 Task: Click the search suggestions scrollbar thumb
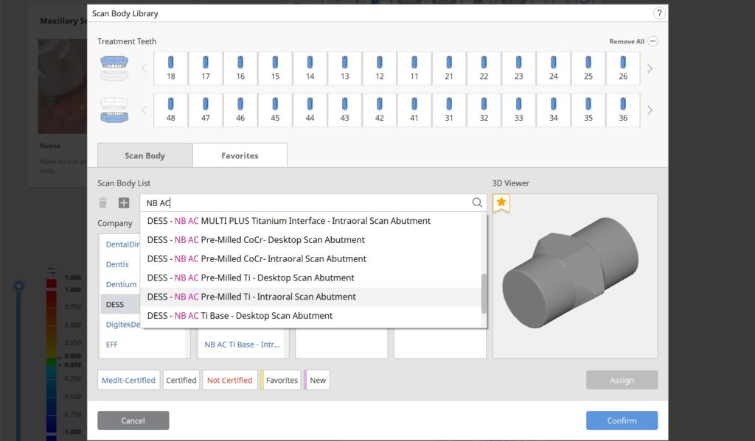pyautogui.click(x=484, y=293)
